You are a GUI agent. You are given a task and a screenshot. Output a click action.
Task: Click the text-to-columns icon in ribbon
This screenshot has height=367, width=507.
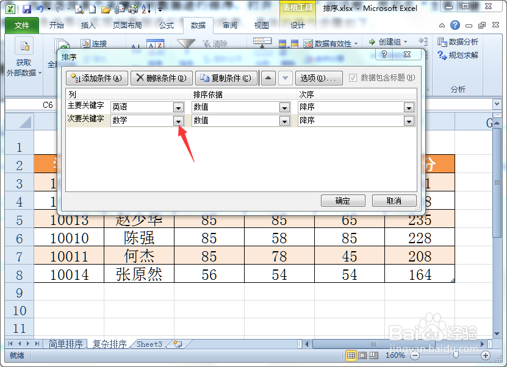click(262, 42)
